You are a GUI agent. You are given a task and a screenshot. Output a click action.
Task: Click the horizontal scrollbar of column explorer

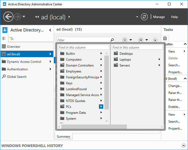coord(94,127)
